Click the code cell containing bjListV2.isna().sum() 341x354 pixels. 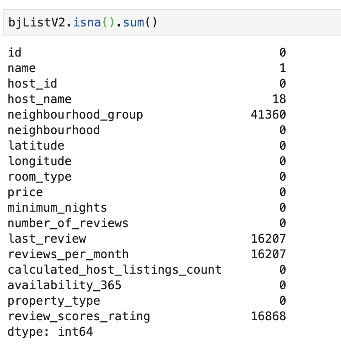[172, 22]
